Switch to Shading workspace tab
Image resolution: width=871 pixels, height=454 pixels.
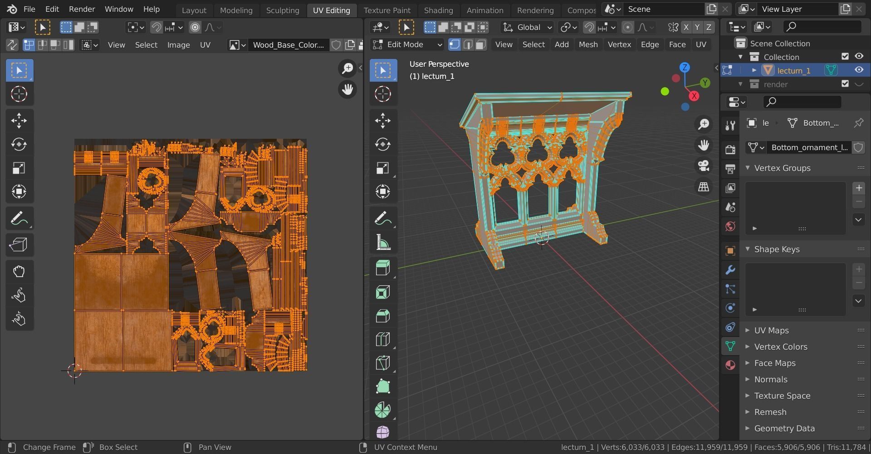[438, 10]
